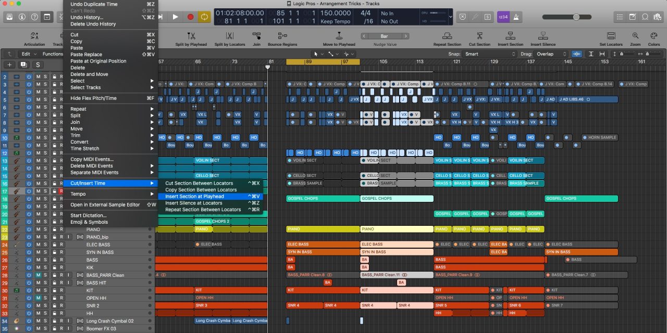
Task: Open the Colors palette icon
Action: [653, 36]
